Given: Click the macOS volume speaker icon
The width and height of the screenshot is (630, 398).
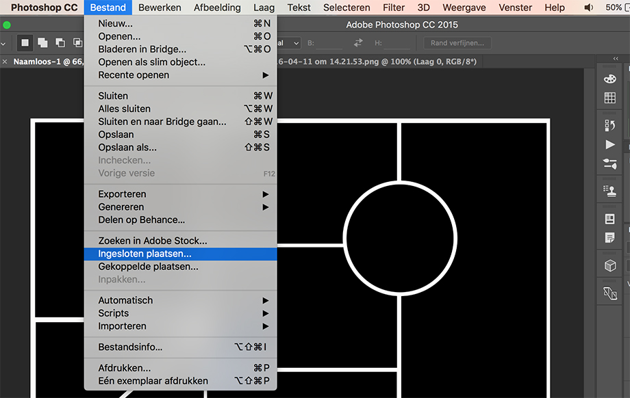Looking at the screenshot, I should [589, 8].
